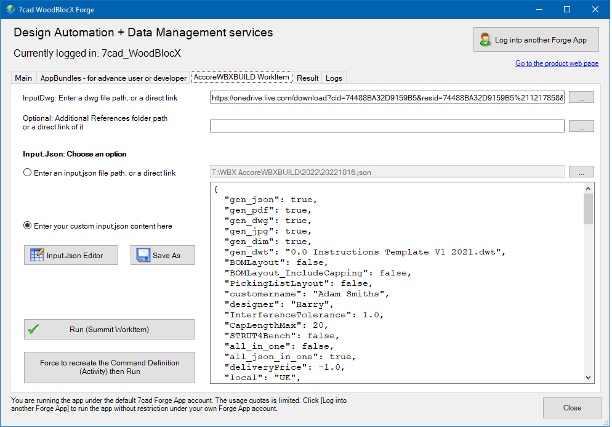Click the Save As button
The height and width of the screenshot is (427, 612).
[163, 255]
